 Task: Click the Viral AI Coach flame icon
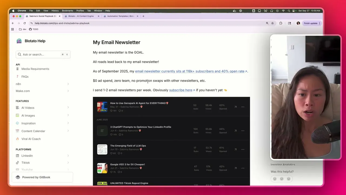point(18,139)
